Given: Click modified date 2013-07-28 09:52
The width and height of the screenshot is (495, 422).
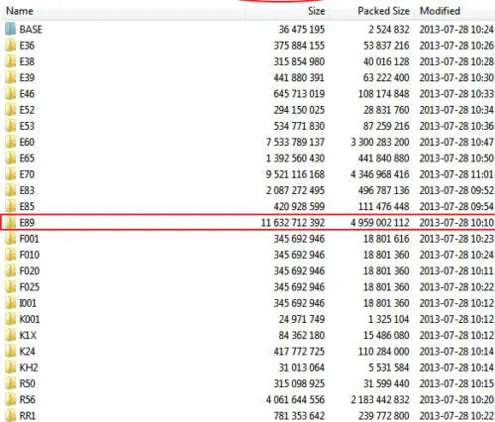Looking at the screenshot, I should (456, 190).
